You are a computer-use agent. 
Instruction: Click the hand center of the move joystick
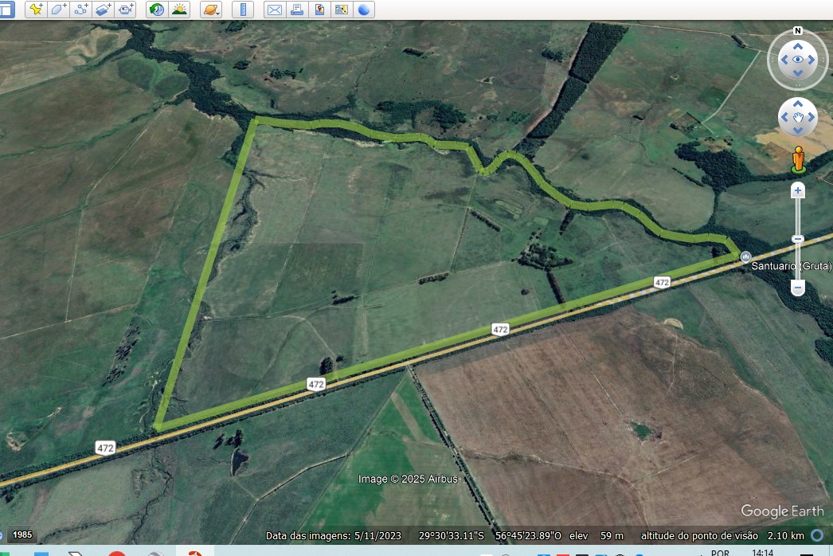pos(797,117)
